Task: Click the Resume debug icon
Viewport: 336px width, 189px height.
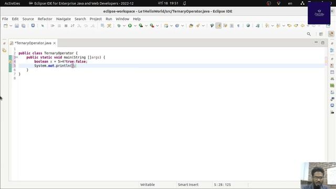Action: [x=52, y=26]
